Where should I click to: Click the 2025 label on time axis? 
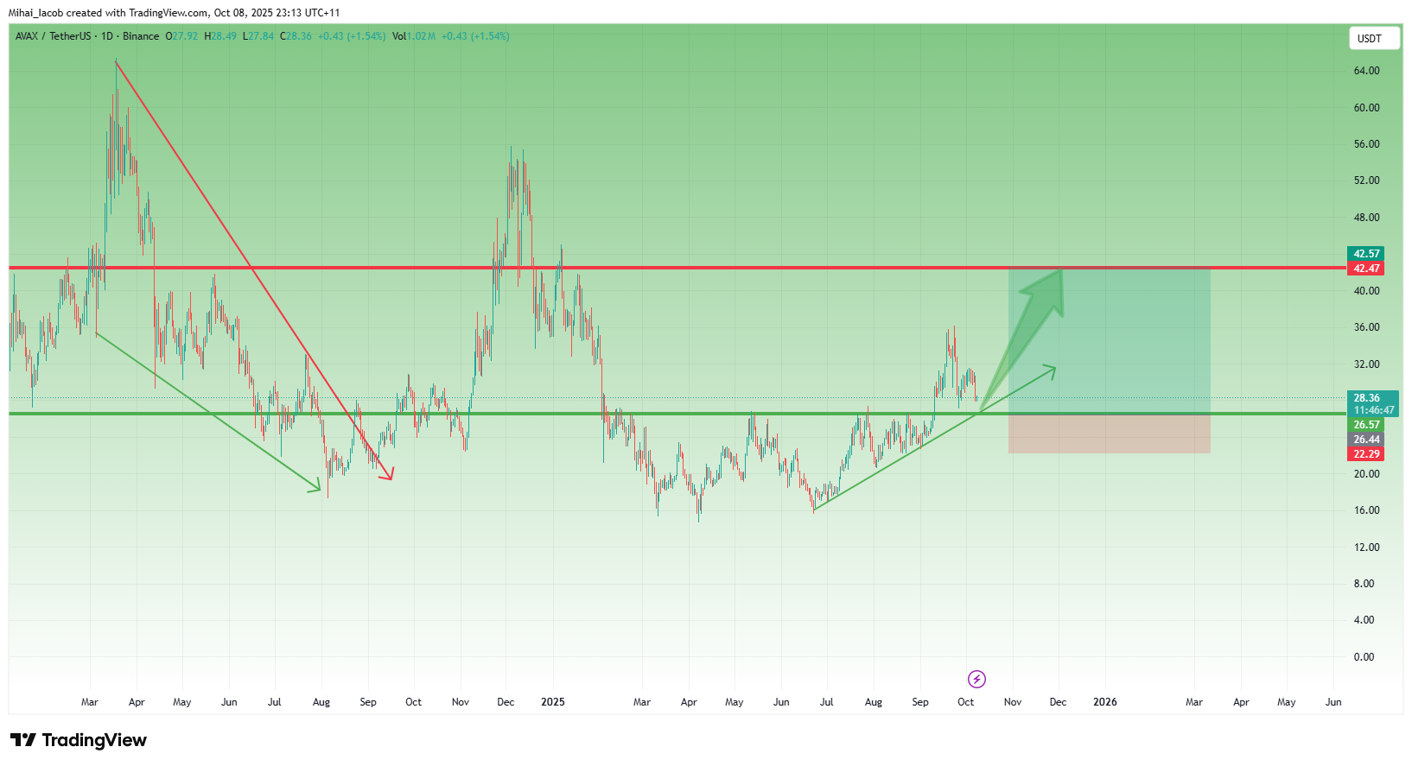click(552, 702)
